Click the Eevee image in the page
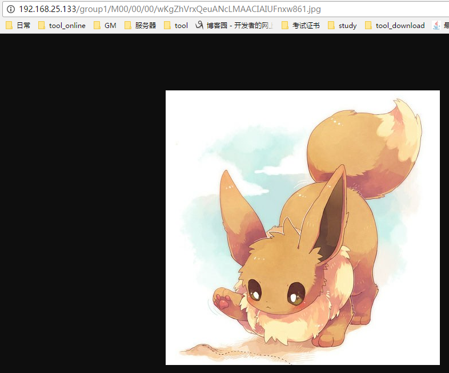 pyautogui.click(x=303, y=228)
